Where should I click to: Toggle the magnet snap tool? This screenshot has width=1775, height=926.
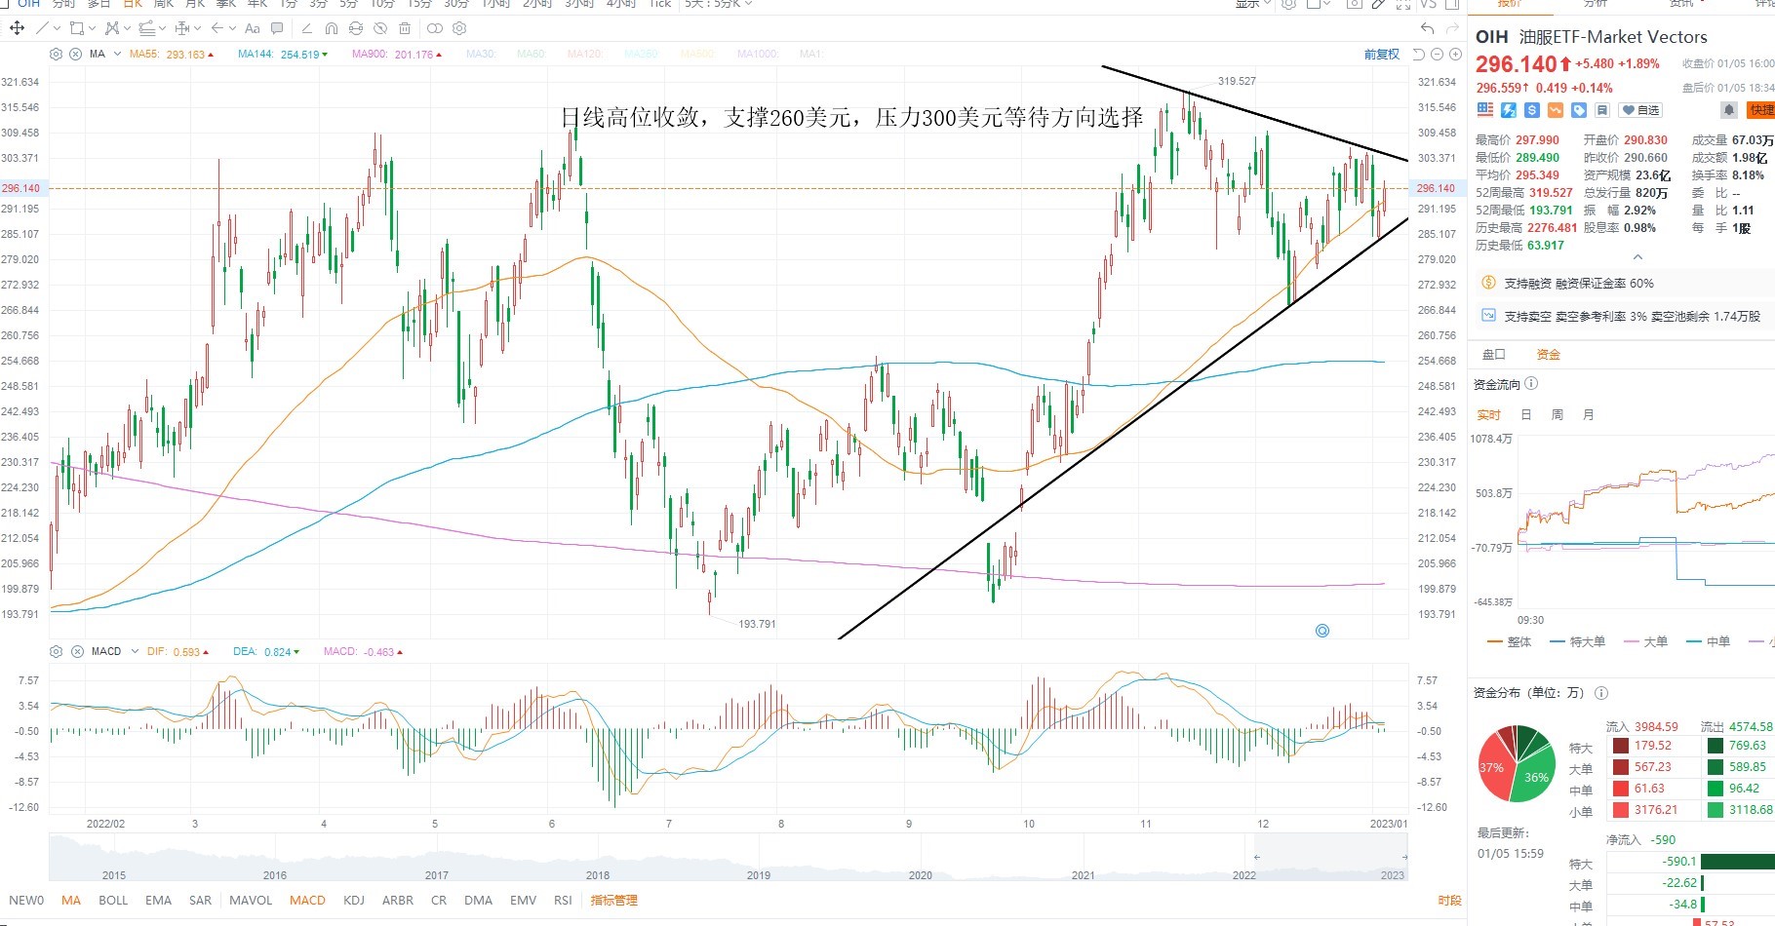(x=332, y=28)
